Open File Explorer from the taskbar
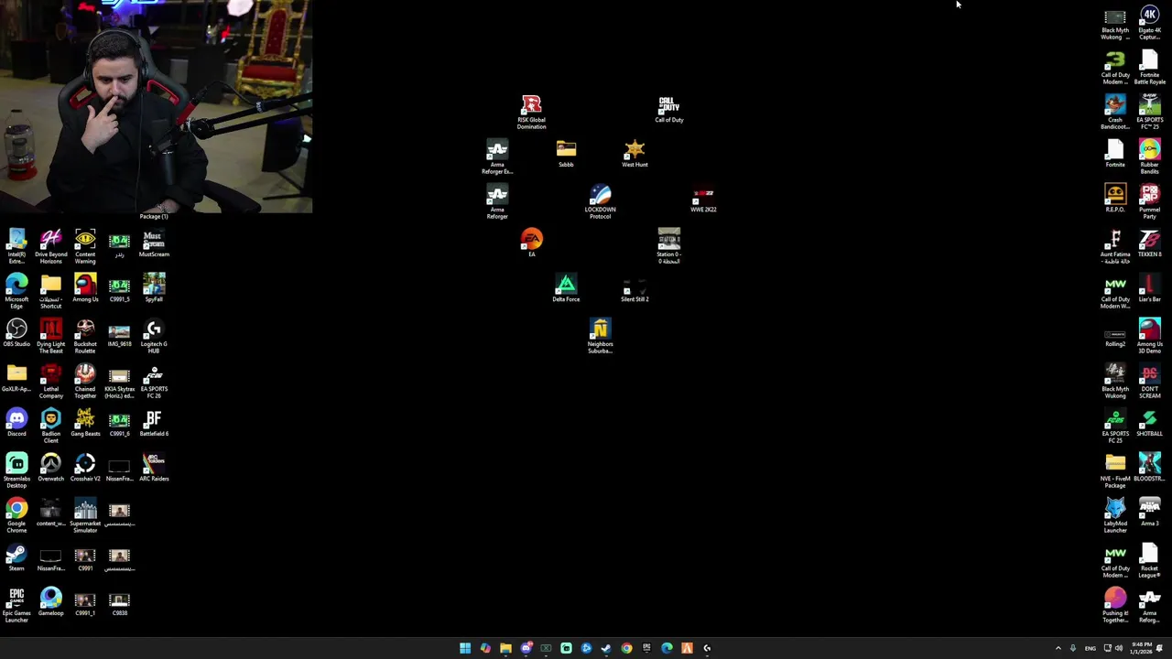Viewport: 1172px width, 659px height. pyautogui.click(x=505, y=648)
